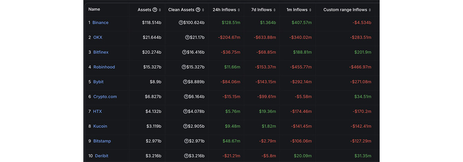Click Robinhood 24h inflow $11.66m
The width and height of the screenshot is (463, 162).
(x=232, y=67)
